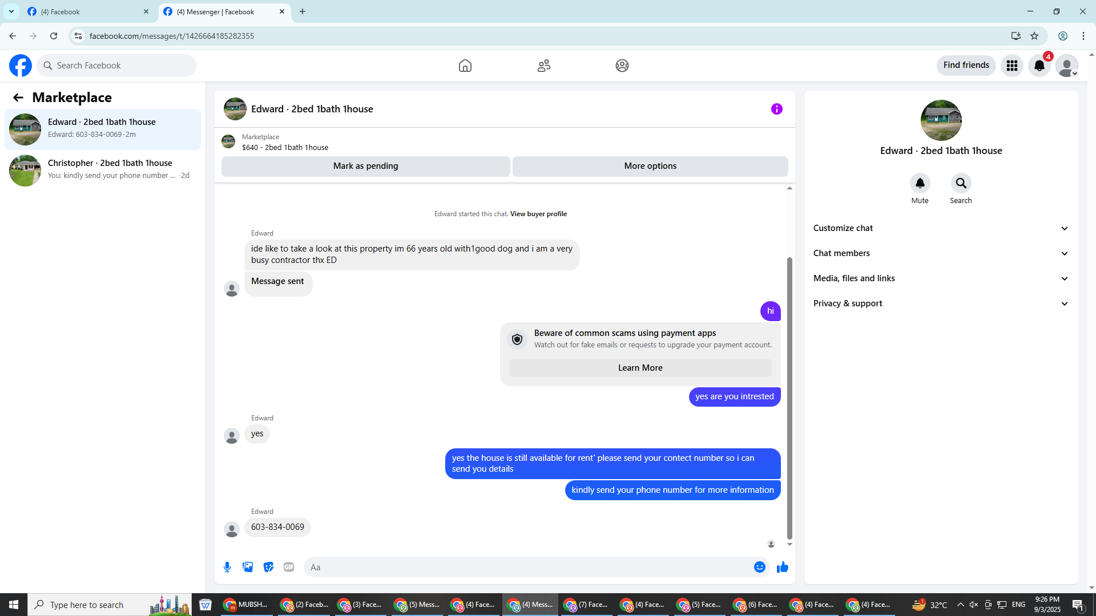1096x616 pixels.
Task: Open a new browser tab
Action: (x=303, y=11)
